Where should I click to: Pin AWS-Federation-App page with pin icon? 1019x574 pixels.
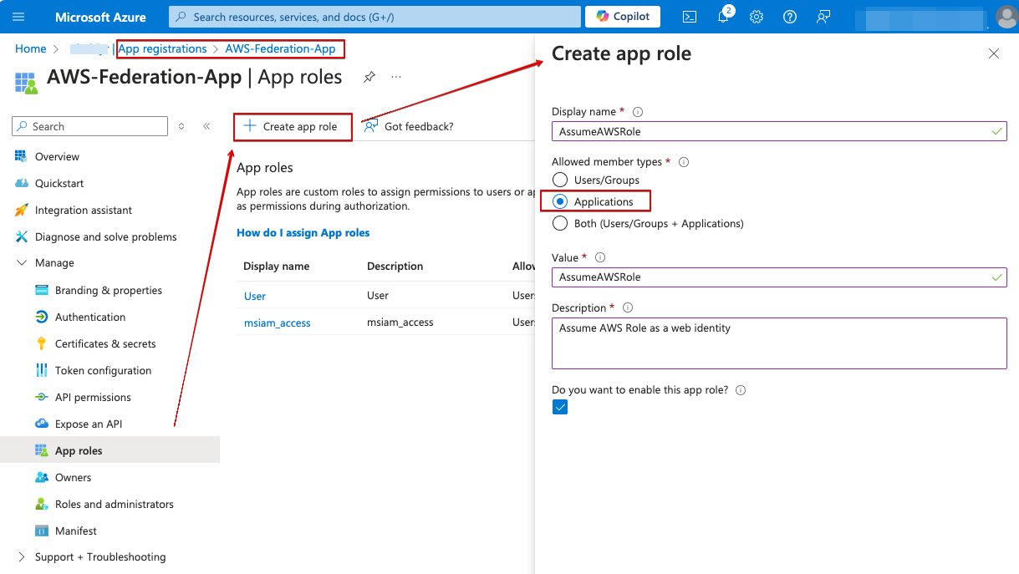(369, 77)
